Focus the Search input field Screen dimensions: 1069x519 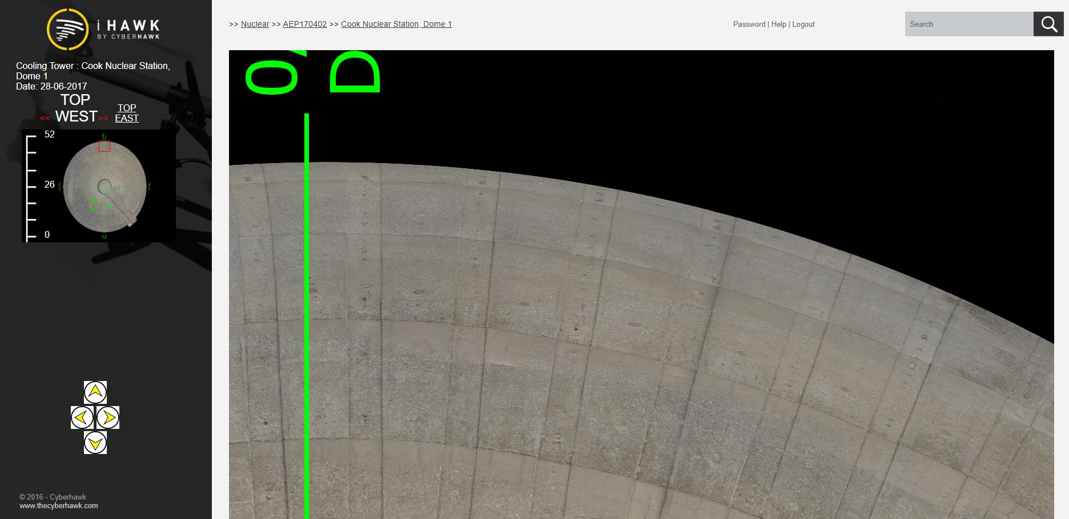[969, 24]
